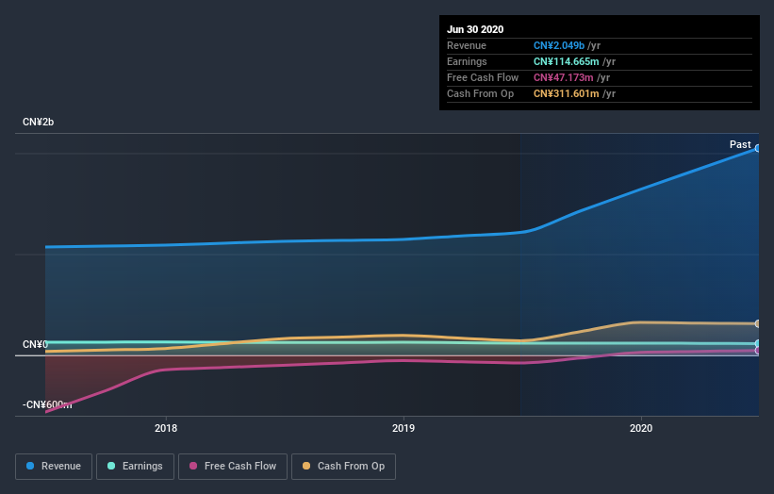
Task: Click the orange Cash From Op endpoint marker
Action: (x=758, y=323)
